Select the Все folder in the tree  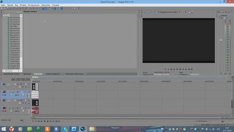[x=8, y=15]
